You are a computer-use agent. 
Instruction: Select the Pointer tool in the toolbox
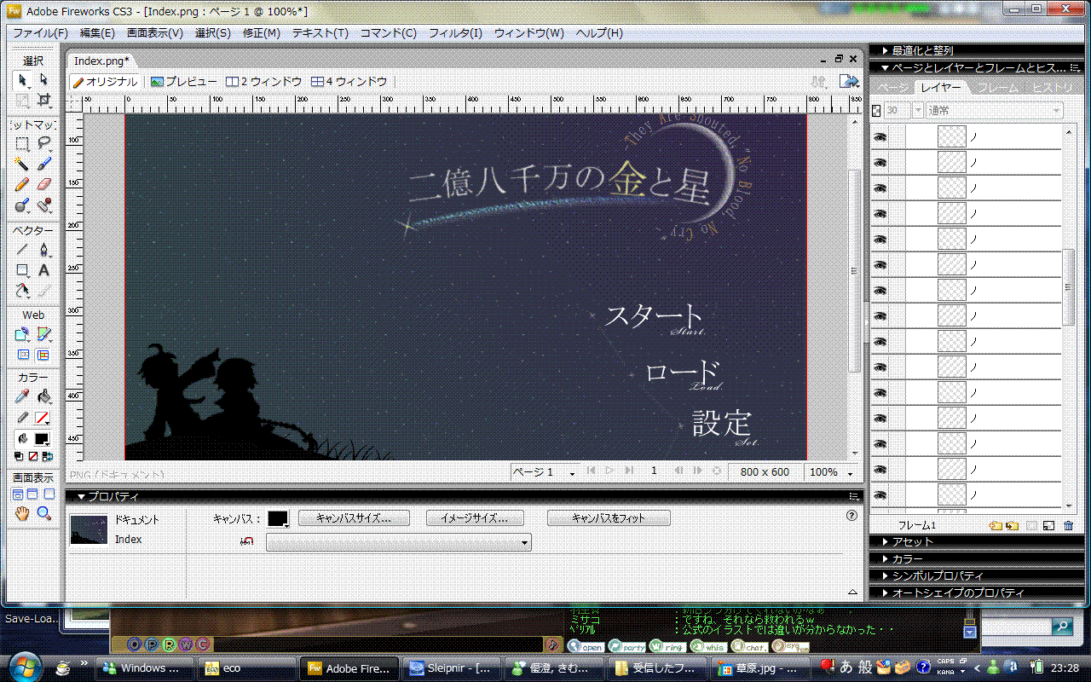(23, 80)
